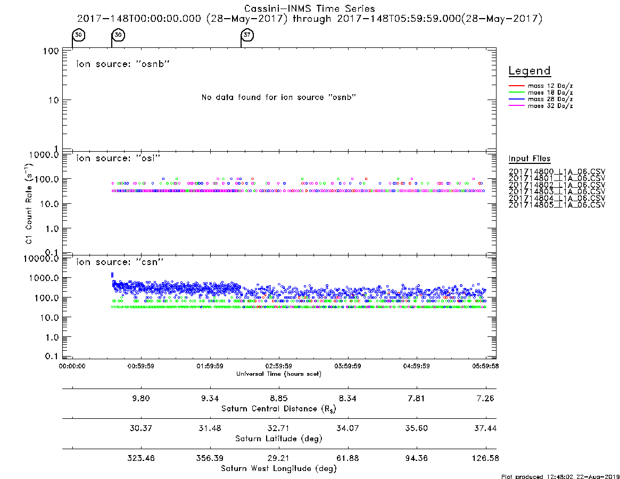Click the marker flag labeled 37
620x479 pixels.
[247, 35]
